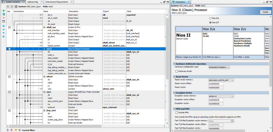Click the green plus add component icon

[3, 11]
